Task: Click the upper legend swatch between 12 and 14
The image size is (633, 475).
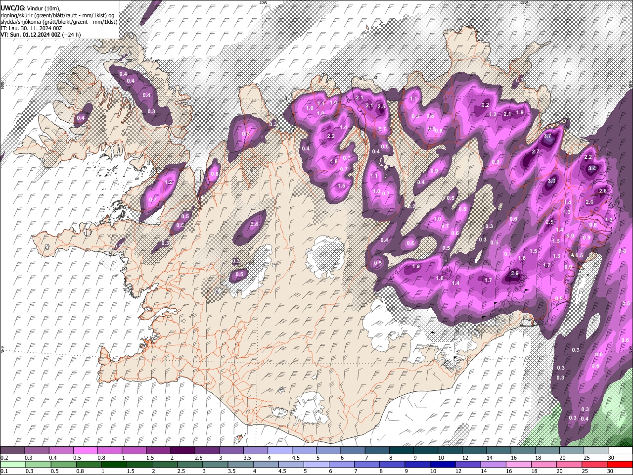Action: pos(474,451)
